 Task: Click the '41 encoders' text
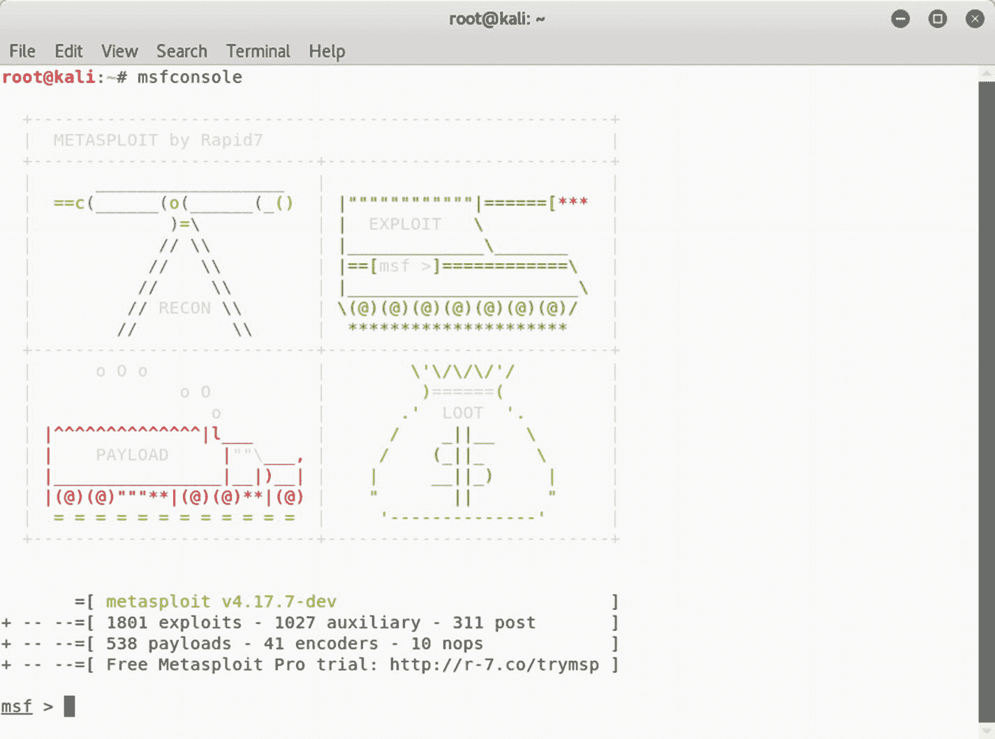click(x=321, y=643)
